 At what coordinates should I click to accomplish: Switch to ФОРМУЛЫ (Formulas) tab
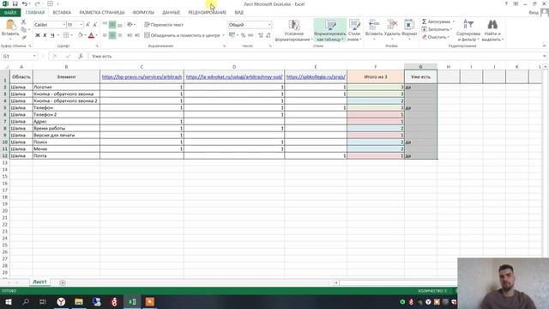click(143, 13)
